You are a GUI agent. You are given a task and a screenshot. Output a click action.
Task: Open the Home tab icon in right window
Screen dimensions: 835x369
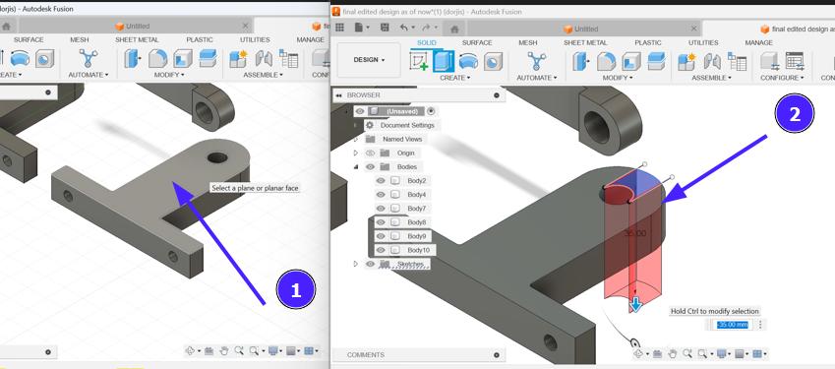tap(454, 30)
